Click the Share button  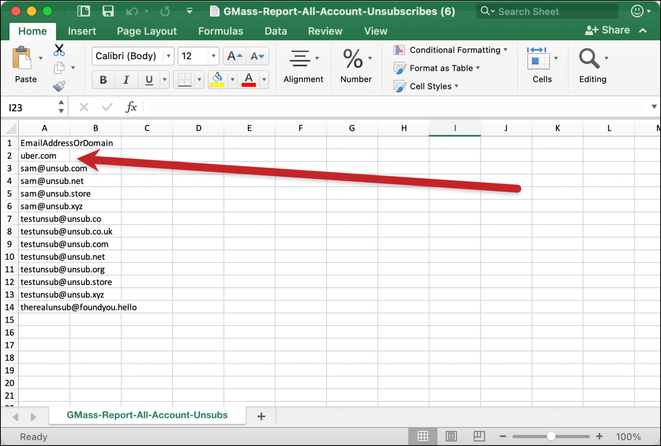pos(608,30)
